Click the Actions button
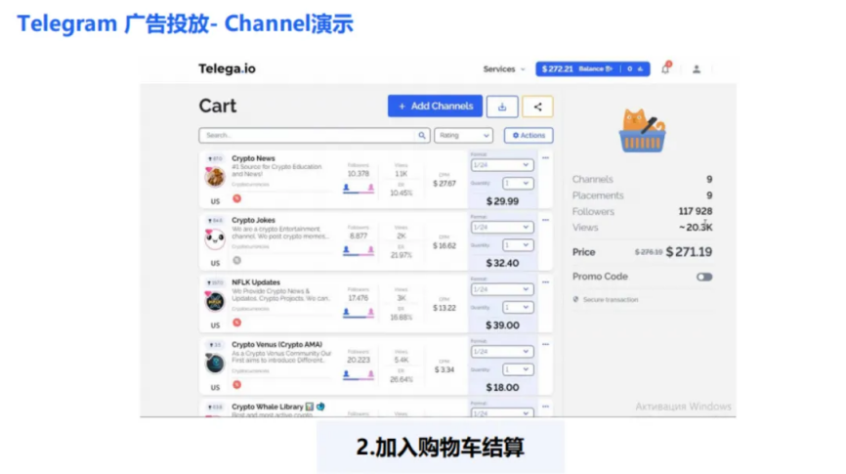 529,136
